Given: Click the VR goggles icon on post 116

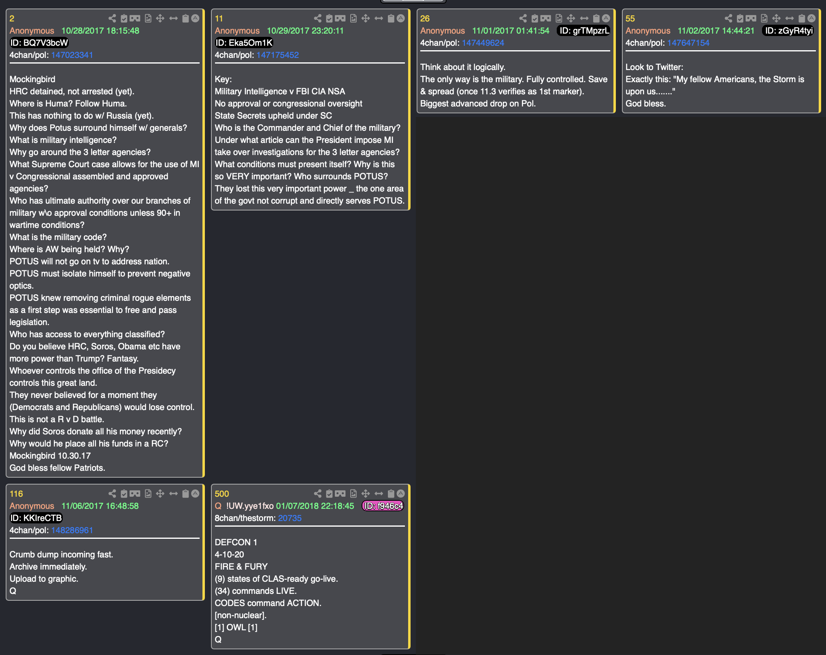Looking at the screenshot, I should click(135, 493).
